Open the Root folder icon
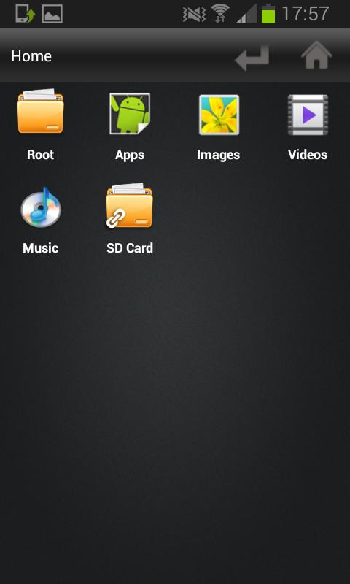 coord(40,111)
